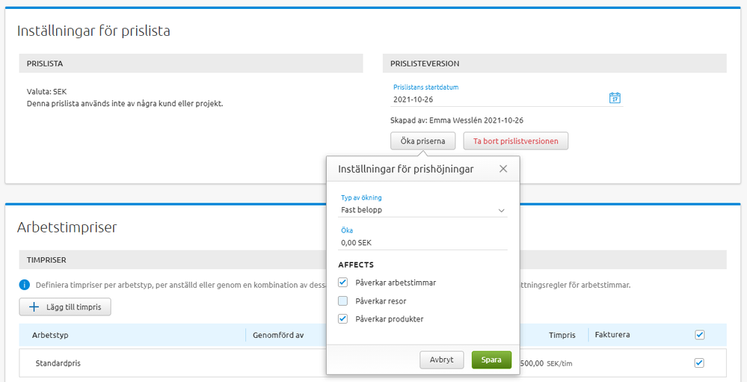The height and width of the screenshot is (382, 747).
Task: Select the Standardpris row
Action: pos(58,363)
